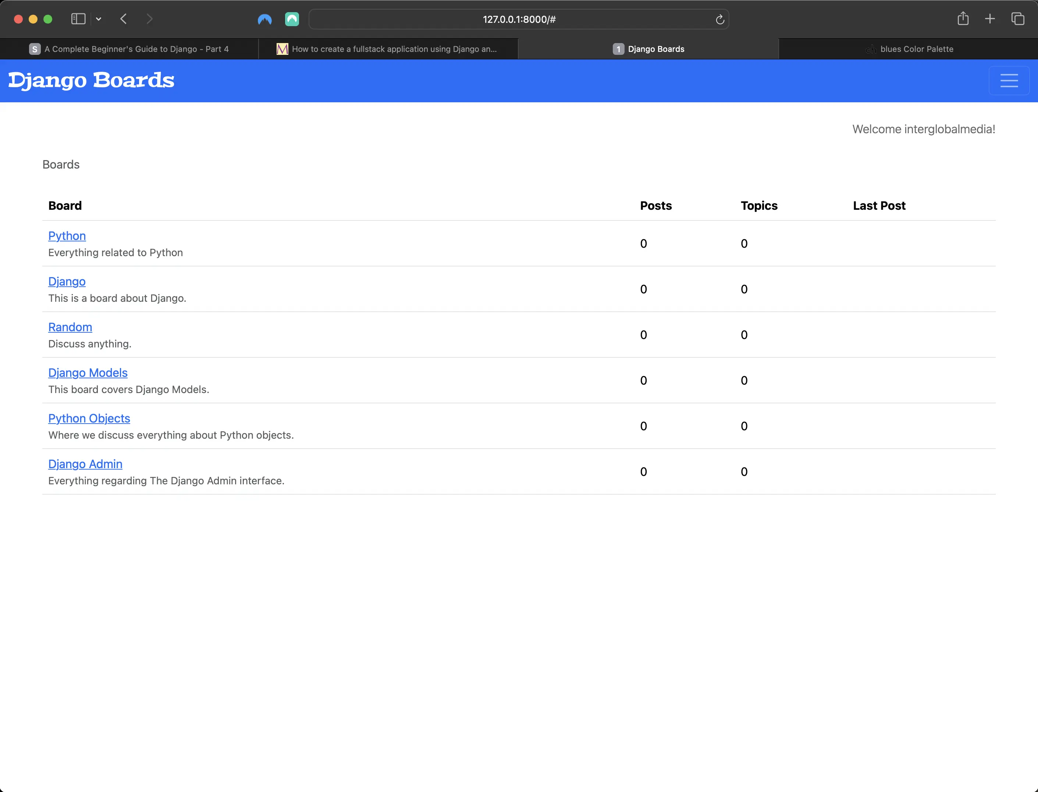Open the Python Objects board link
The image size is (1038, 792).
click(x=89, y=418)
